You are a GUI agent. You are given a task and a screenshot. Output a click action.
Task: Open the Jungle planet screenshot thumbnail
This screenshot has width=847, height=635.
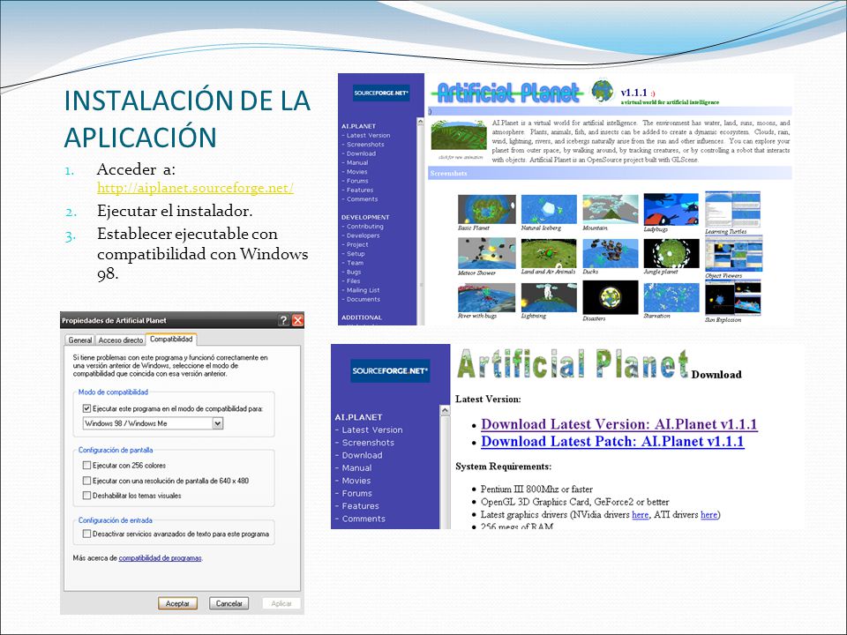click(x=671, y=253)
